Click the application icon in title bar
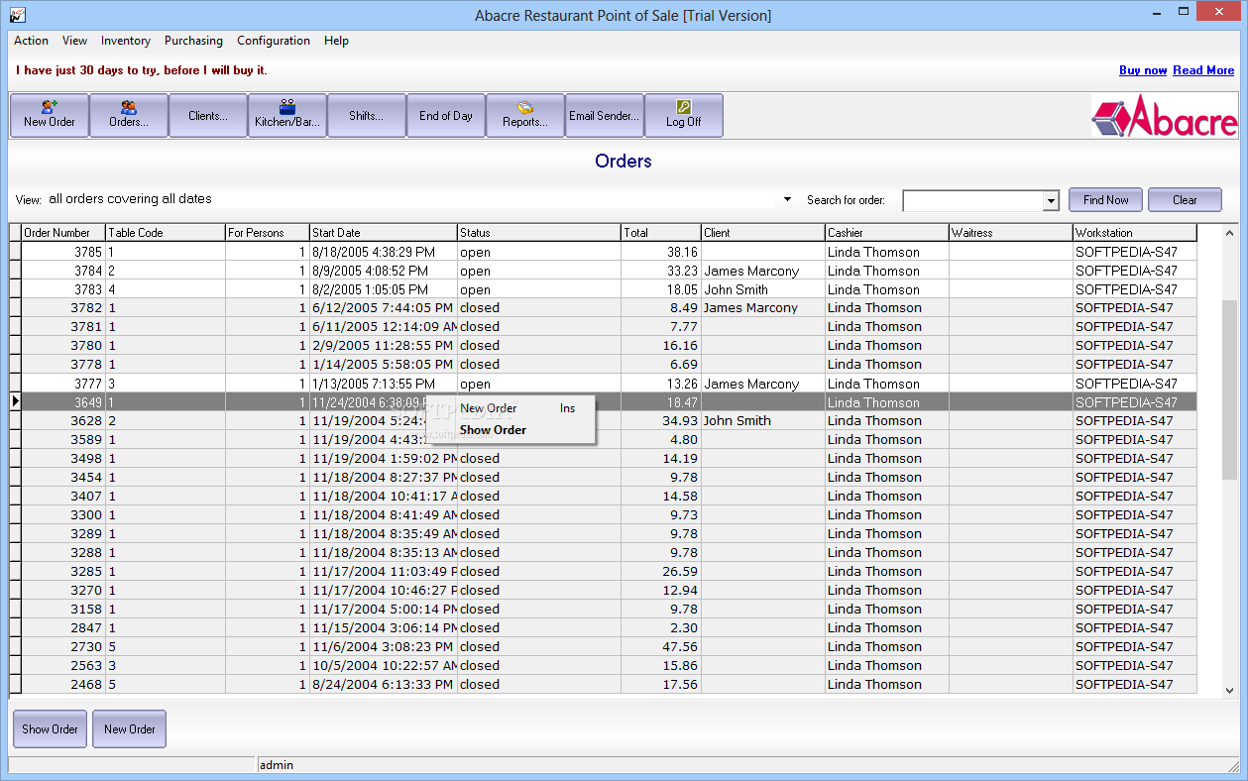1248x781 pixels. coord(17,15)
